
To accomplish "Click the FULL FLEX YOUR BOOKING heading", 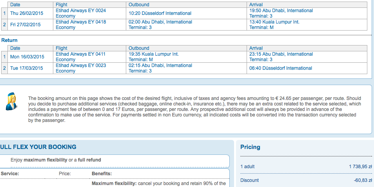I will [x=38, y=147].
